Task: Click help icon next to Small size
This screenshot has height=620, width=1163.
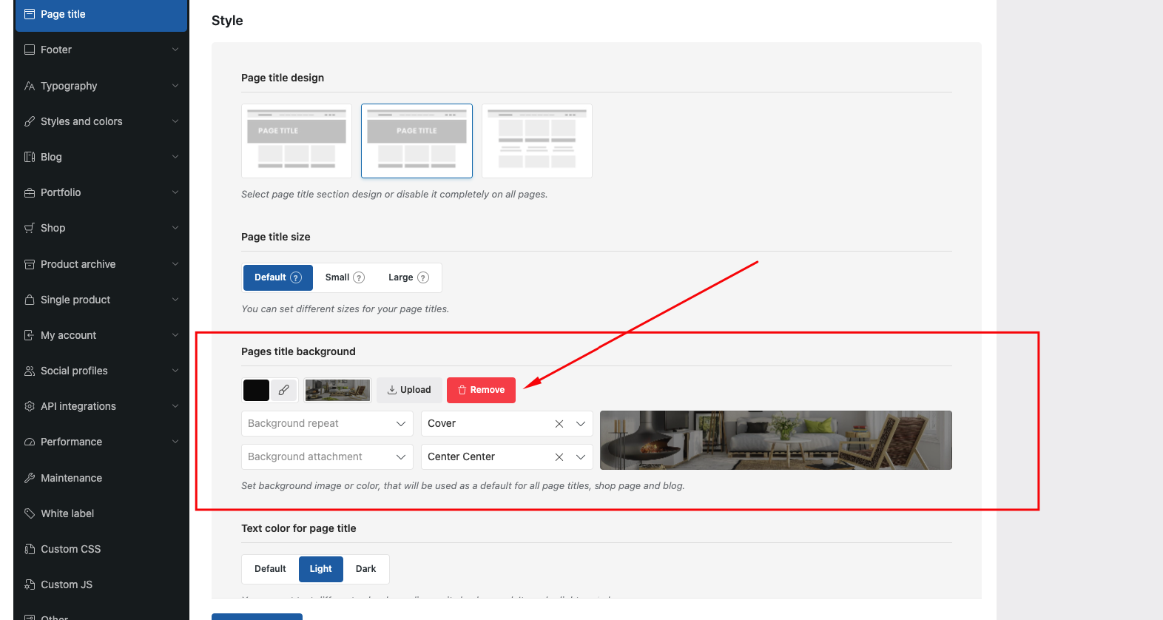Action: [x=359, y=277]
